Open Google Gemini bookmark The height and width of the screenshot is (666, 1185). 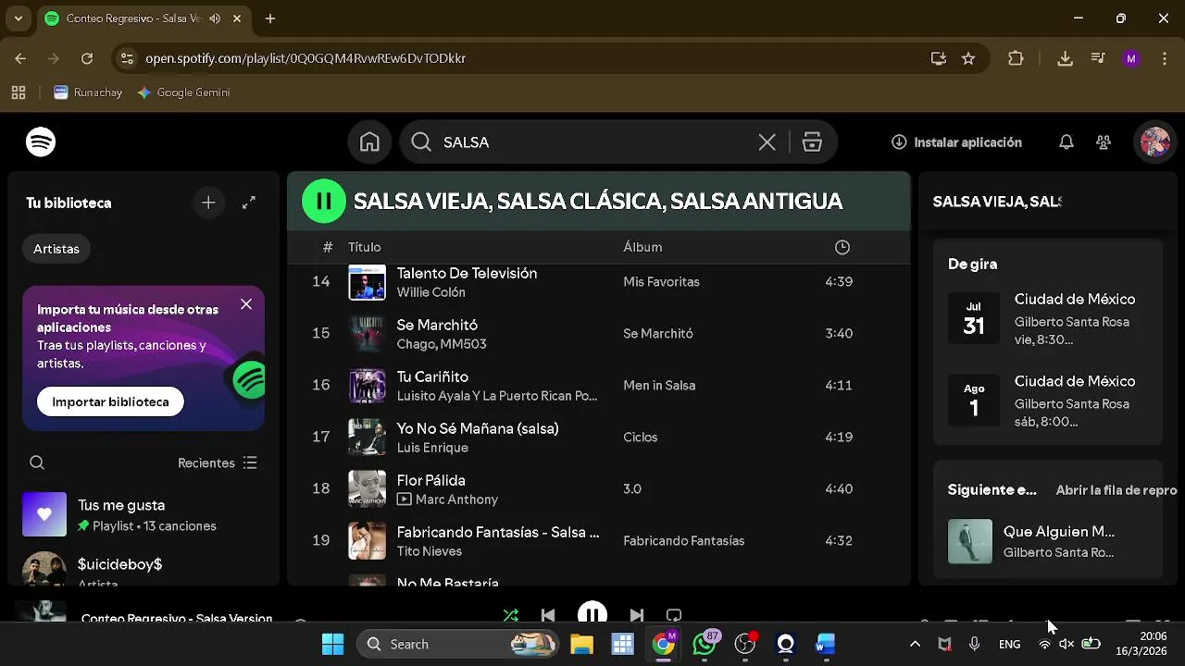(x=183, y=92)
